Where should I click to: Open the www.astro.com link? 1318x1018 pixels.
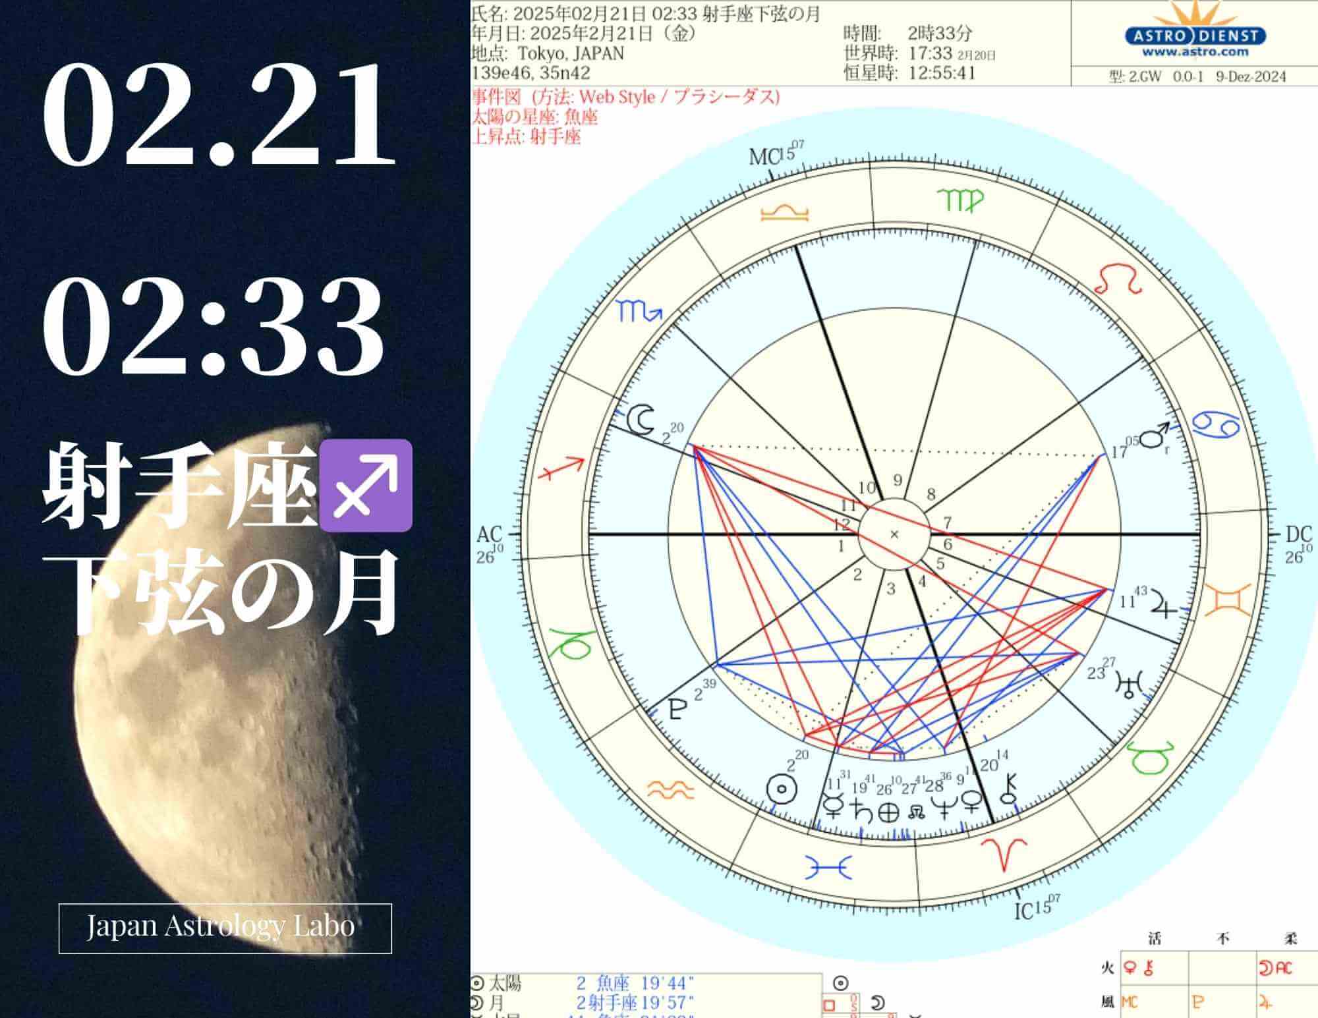pos(1195,51)
